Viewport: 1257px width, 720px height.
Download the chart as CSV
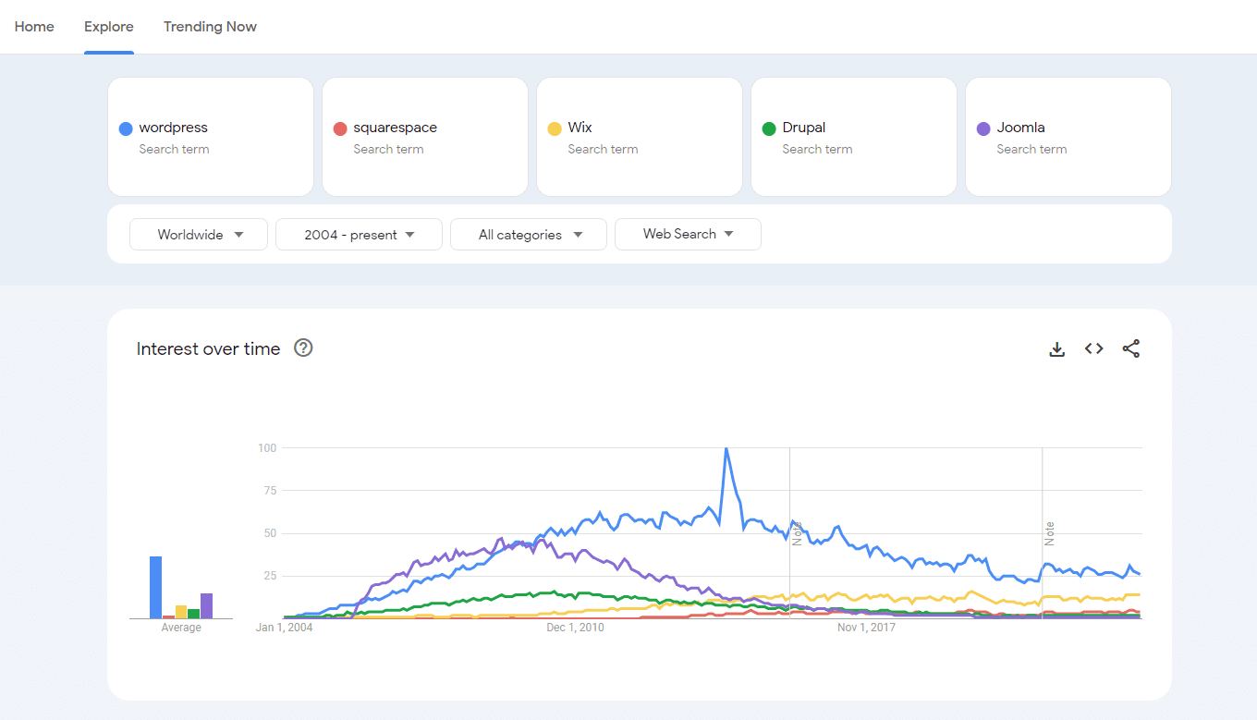pos(1057,349)
